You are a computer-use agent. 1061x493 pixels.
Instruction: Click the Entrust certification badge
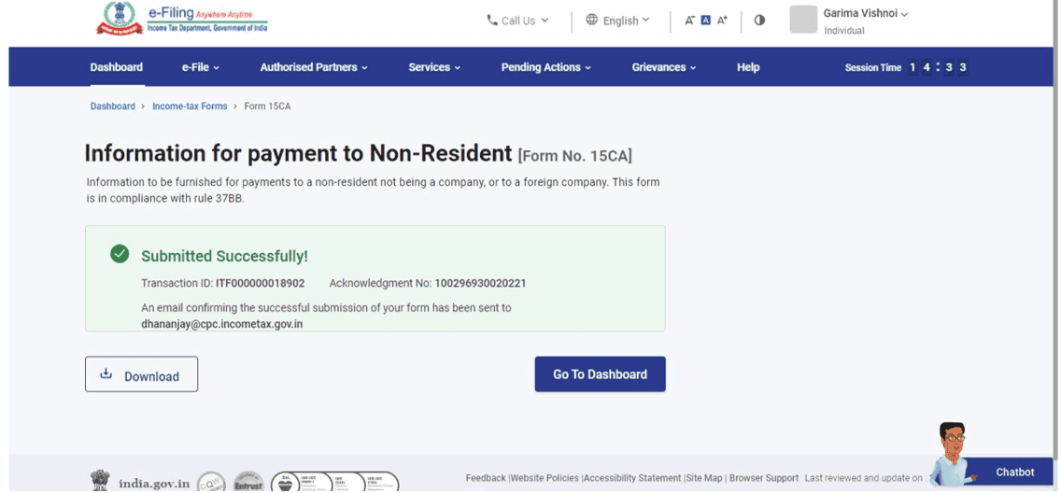pos(248,482)
